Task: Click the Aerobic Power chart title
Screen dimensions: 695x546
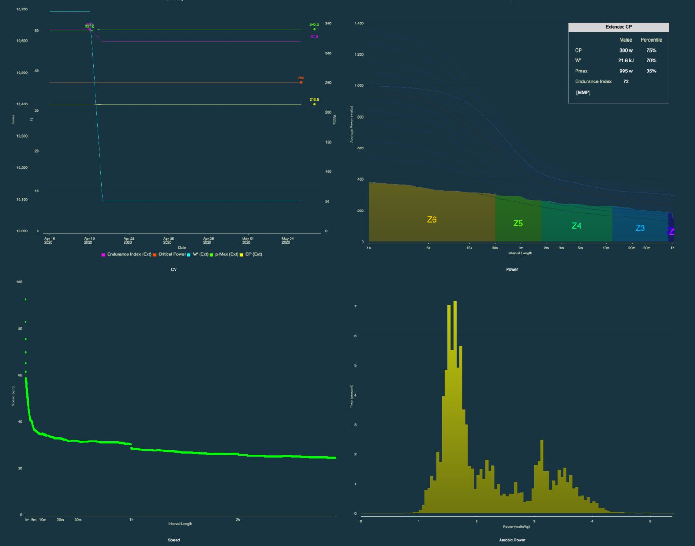Action: tap(512, 540)
